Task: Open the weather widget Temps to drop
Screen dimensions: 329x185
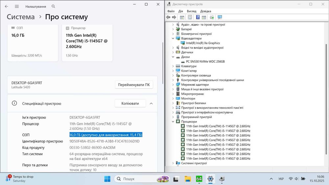Action: click(19, 179)
